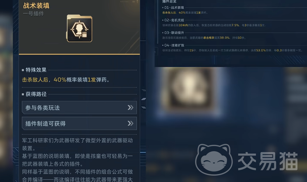Select the bright middle diamond marker on panel edge

tap(144, 99)
